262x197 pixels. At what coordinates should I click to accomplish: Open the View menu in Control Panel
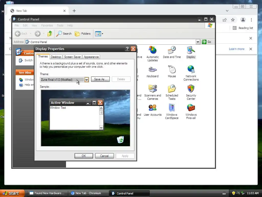tap(34, 25)
